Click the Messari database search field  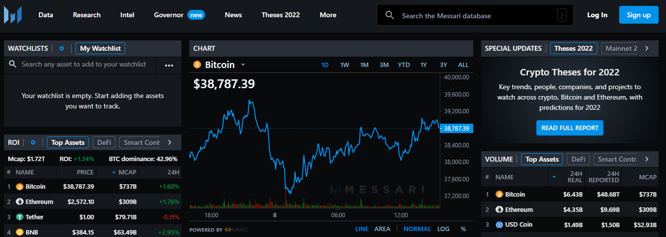point(475,15)
